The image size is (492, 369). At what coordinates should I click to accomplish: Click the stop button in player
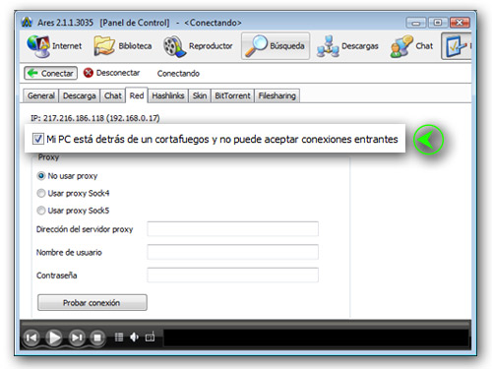click(x=97, y=338)
